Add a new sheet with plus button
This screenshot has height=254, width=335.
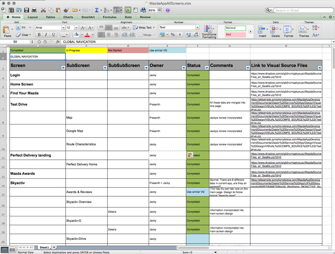pyautogui.click(x=54, y=247)
